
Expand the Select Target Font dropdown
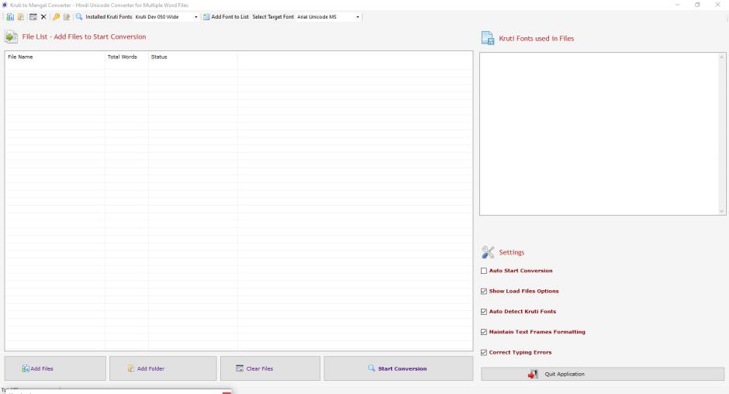pyautogui.click(x=358, y=17)
